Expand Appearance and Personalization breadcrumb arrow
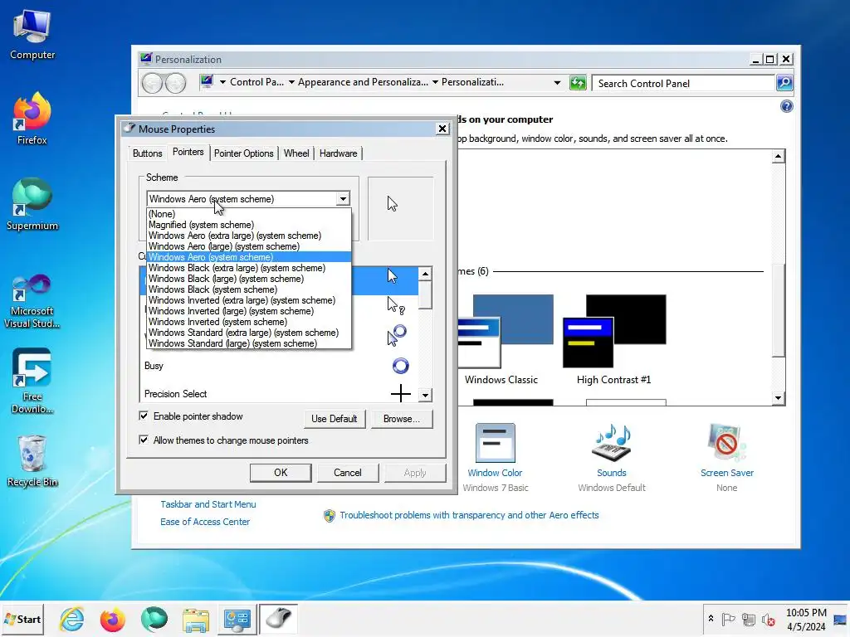Screen dimensions: 850x637 pyautogui.click(x=435, y=82)
